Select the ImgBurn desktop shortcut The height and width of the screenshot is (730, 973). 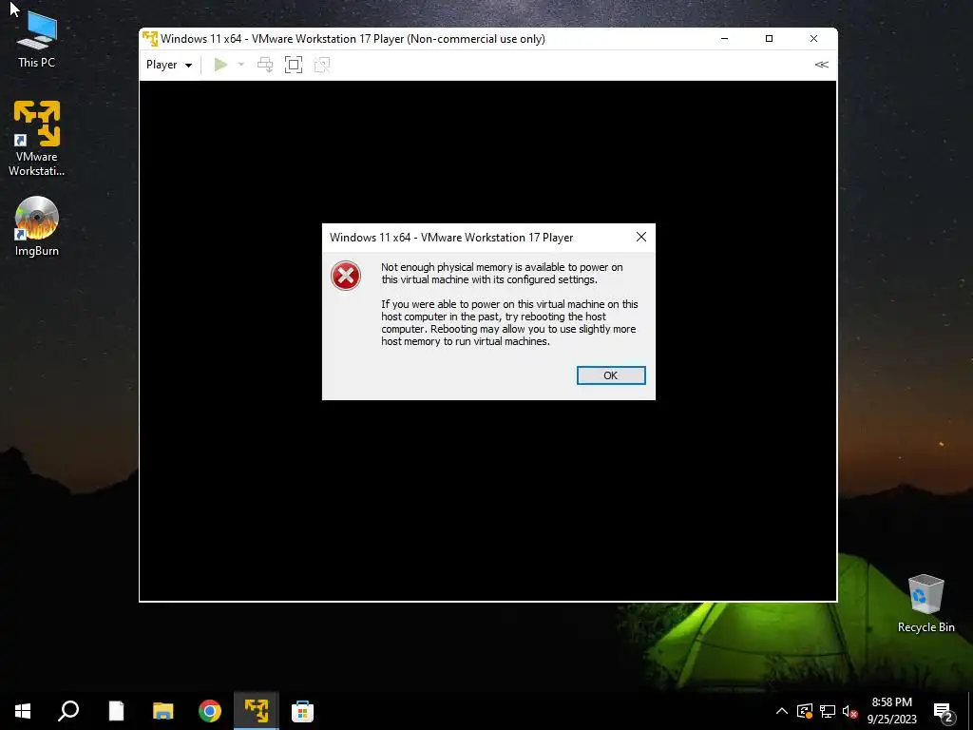(x=37, y=226)
